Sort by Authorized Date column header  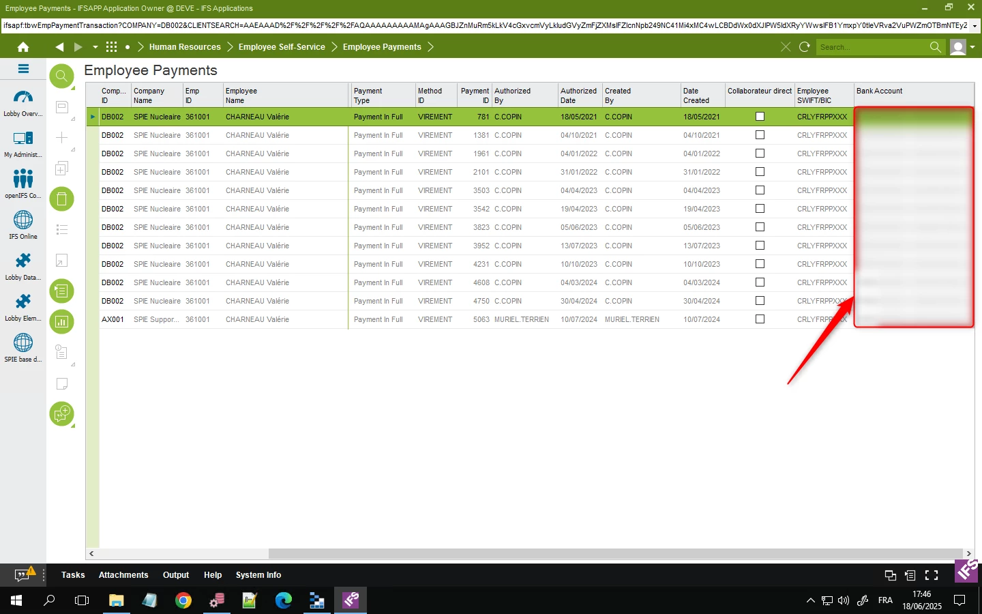[580, 96]
